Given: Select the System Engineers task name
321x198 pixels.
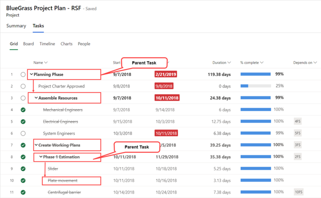Looking at the screenshot, I should pos(59,133).
